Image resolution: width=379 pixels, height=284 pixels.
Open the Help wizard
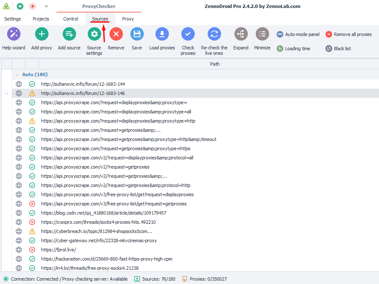tap(13, 34)
